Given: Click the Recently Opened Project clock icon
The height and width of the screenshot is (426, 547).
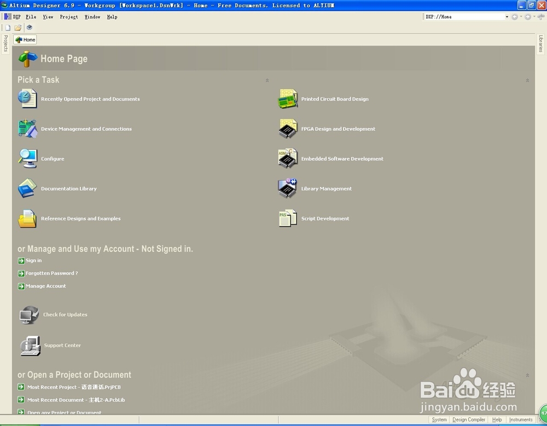Looking at the screenshot, I should pyautogui.click(x=27, y=98).
